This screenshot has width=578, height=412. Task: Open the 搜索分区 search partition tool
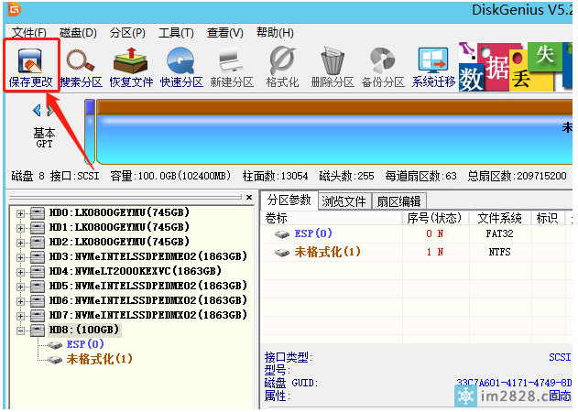click(x=81, y=66)
